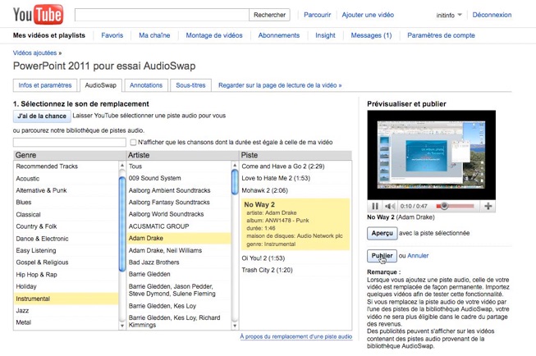This screenshot has width=536, height=356.
Task: Click the Aperçu button
Action: (383, 233)
